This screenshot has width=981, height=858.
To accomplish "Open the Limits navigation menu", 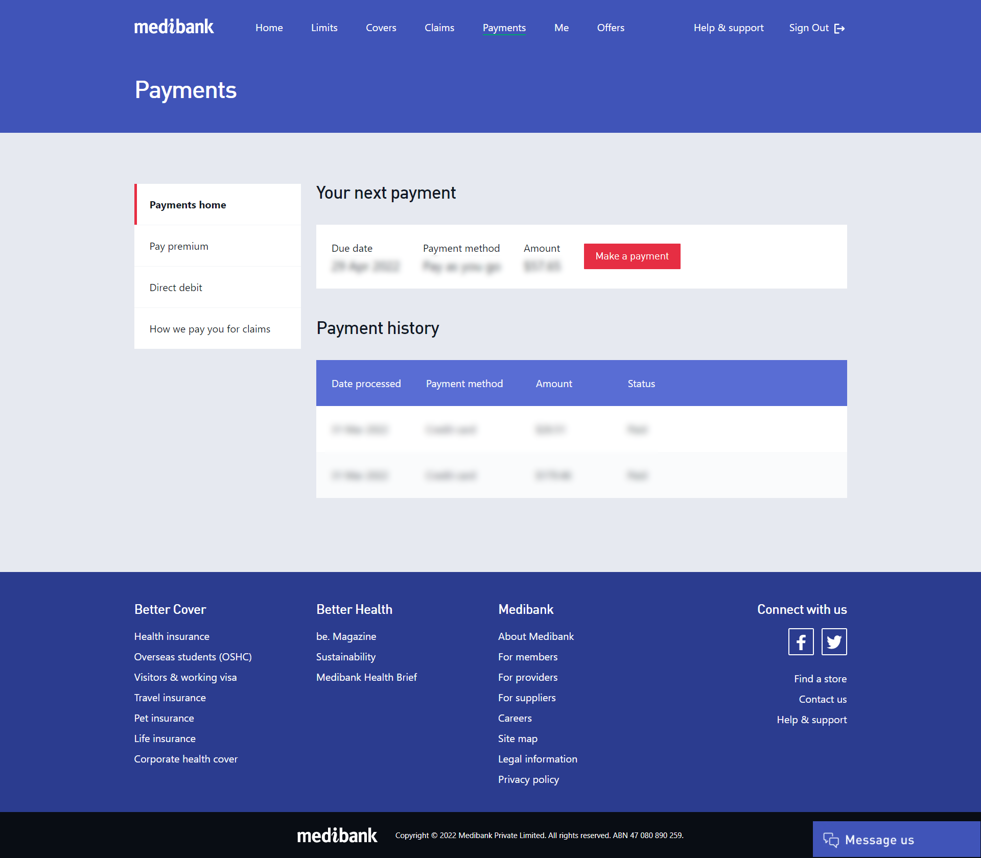I will 323,28.
